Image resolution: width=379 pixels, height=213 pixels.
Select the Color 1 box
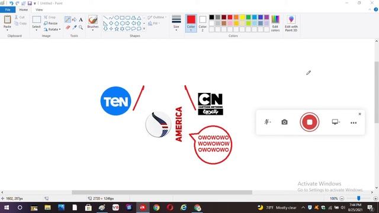191,23
